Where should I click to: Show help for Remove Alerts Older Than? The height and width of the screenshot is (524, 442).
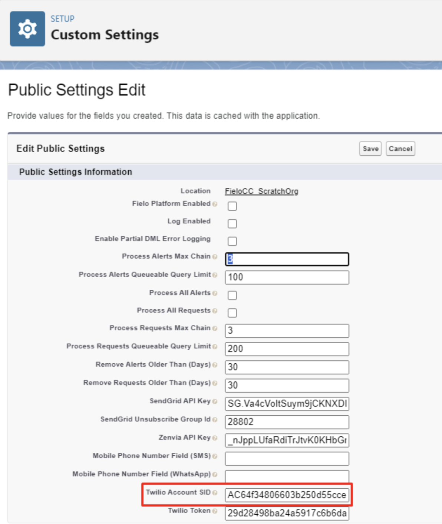pos(215,365)
